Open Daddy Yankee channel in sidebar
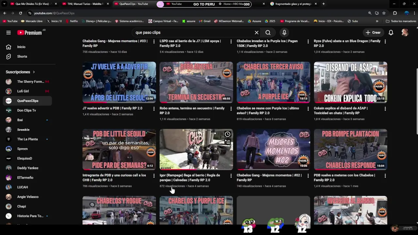The height and width of the screenshot is (235, 418). point(27,168)
